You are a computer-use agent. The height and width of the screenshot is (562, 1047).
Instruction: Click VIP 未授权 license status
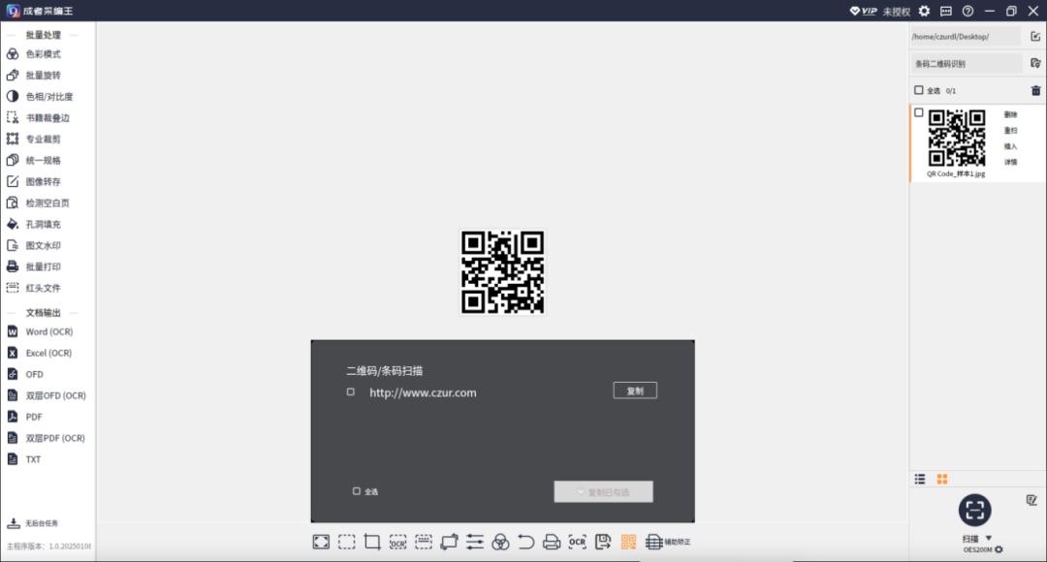coord(880,12)
